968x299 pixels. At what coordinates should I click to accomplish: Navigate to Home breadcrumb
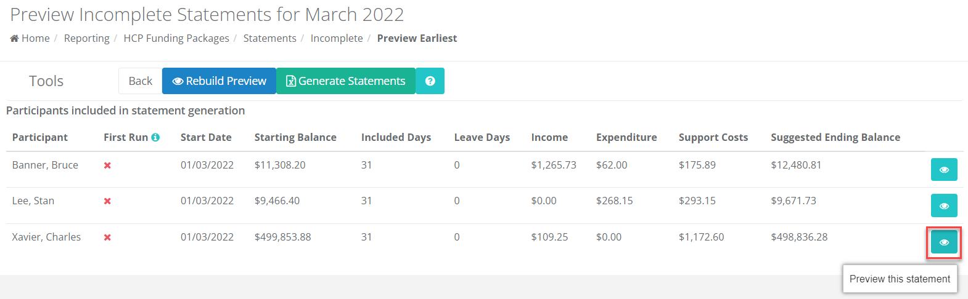[x=30, y=38]
